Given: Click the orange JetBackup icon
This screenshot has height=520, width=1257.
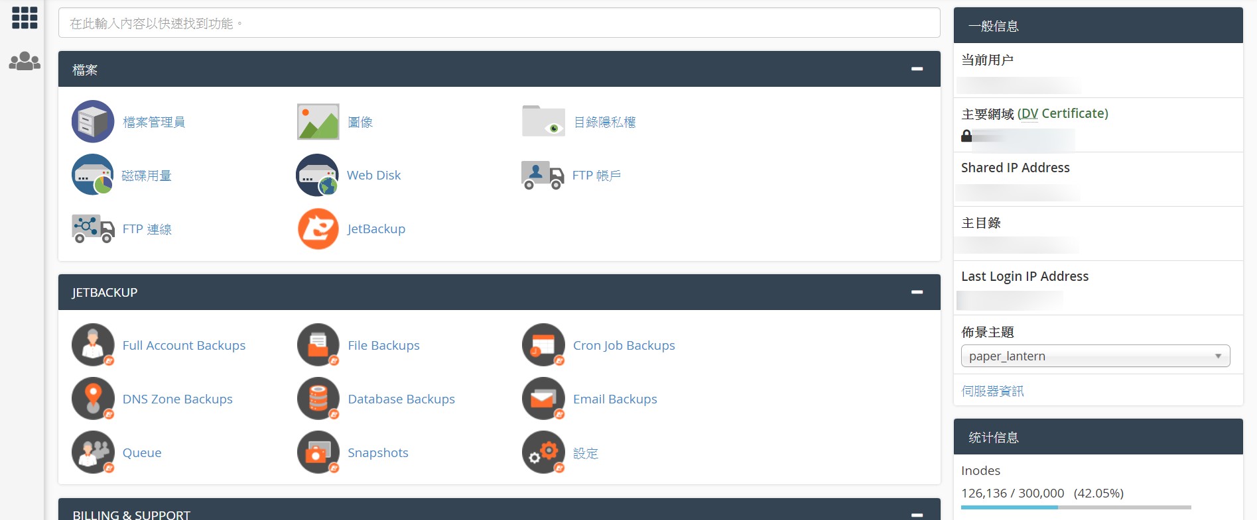Looking at the screenshot, I should (x=318, y=229).
